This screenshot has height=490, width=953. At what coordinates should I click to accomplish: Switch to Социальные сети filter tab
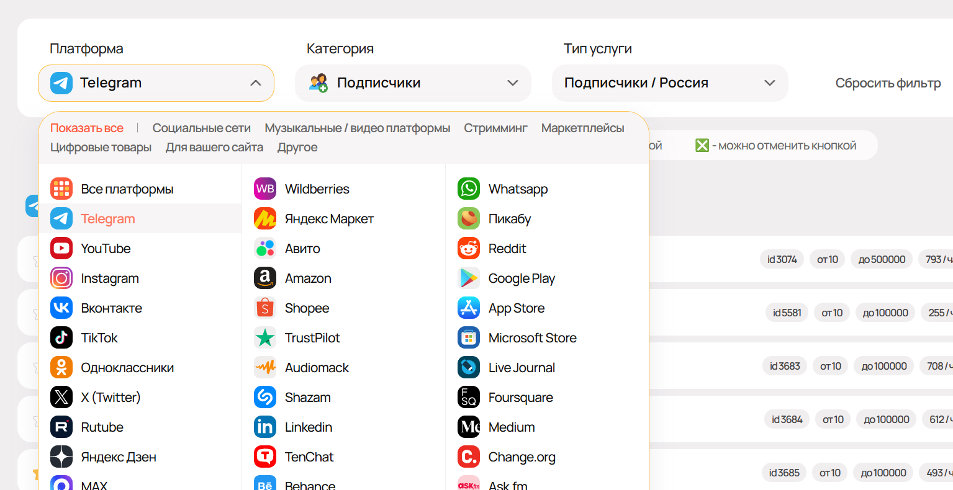pos(201,128)
